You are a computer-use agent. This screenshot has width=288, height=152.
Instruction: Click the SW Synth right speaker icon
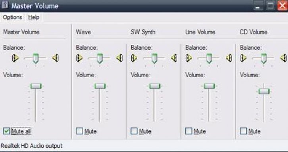pos(174,58)
